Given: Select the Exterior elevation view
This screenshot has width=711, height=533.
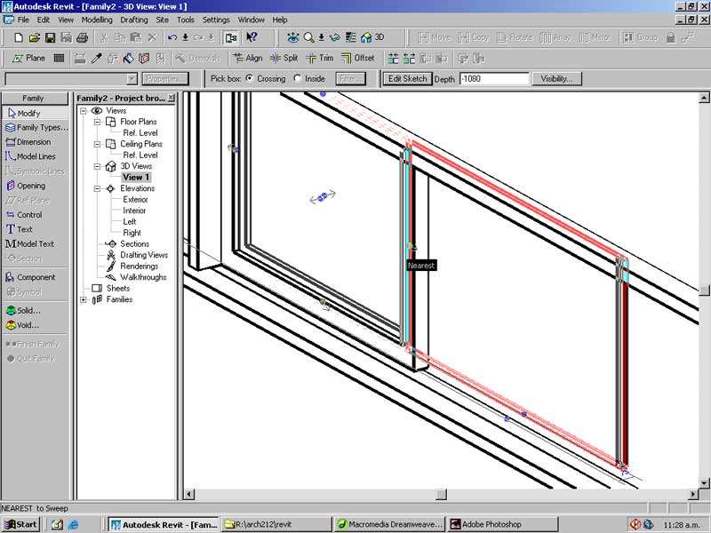Looking at the screenshot, I should pyautogui.click(x=135, y=199).
